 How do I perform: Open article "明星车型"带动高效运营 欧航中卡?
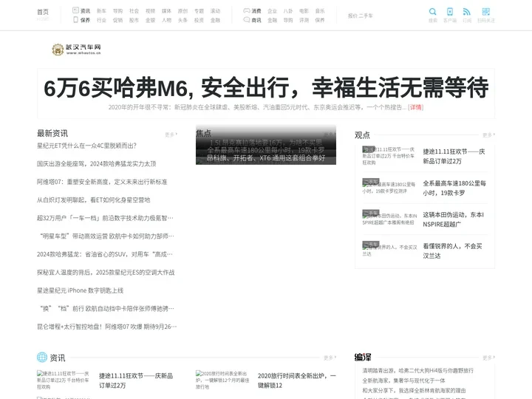(107, 236)
